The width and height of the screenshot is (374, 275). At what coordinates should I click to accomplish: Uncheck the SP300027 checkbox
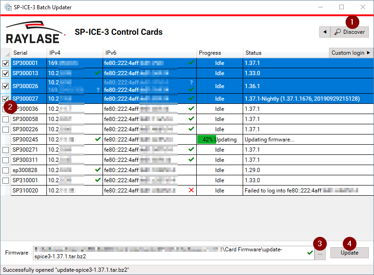(x=6, y=99)
